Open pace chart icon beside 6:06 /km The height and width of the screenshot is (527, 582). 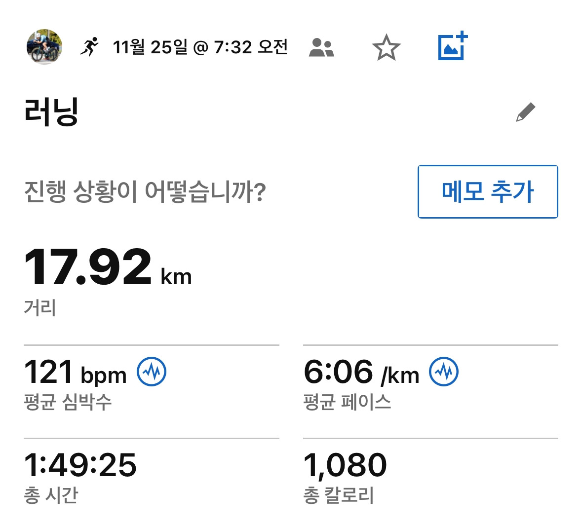pos(444,372)
